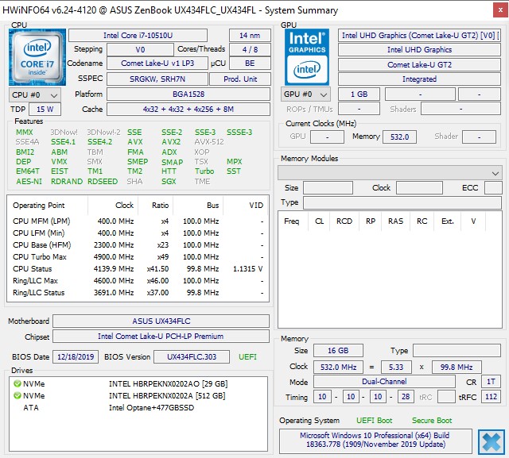Click the Codename Comet Lake-U v1 LP3 field
The width and height of the screenshot is (509, 458).
(157, 64)
